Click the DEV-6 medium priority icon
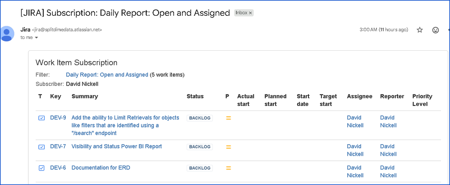The height and width of the screenshot is (185, 450). (228, 168)
